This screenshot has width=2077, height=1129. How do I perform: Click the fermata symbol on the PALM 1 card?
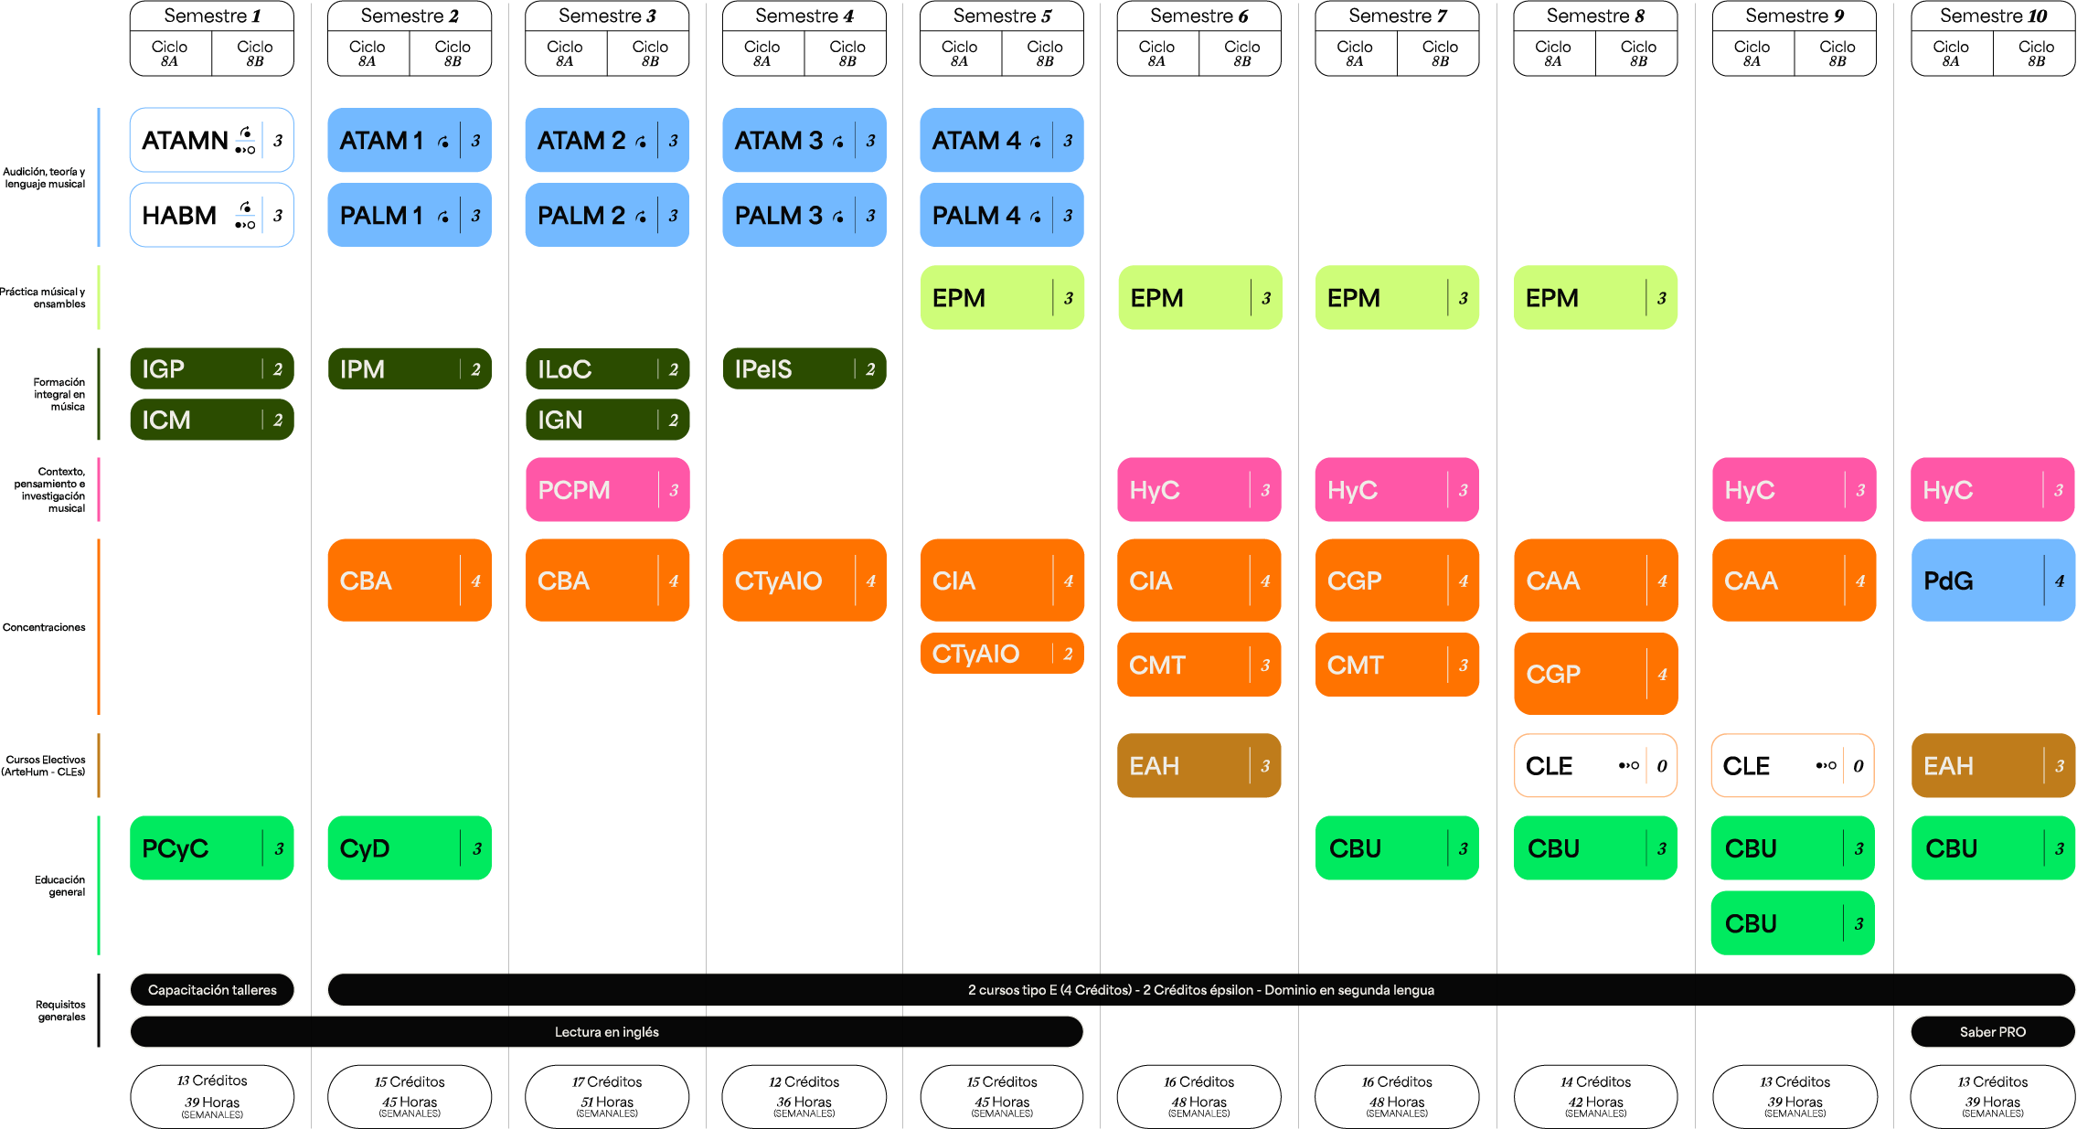coord(443,217)
